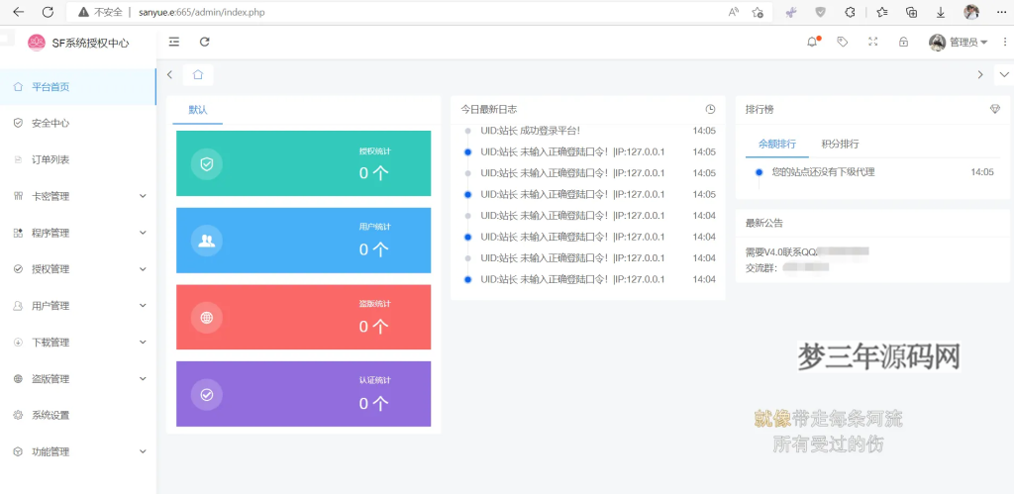Screen dimensions: 1014x494
Task: Open the read aloud icon in address bar
Action: pyautogui.click(x=734, y=12)
